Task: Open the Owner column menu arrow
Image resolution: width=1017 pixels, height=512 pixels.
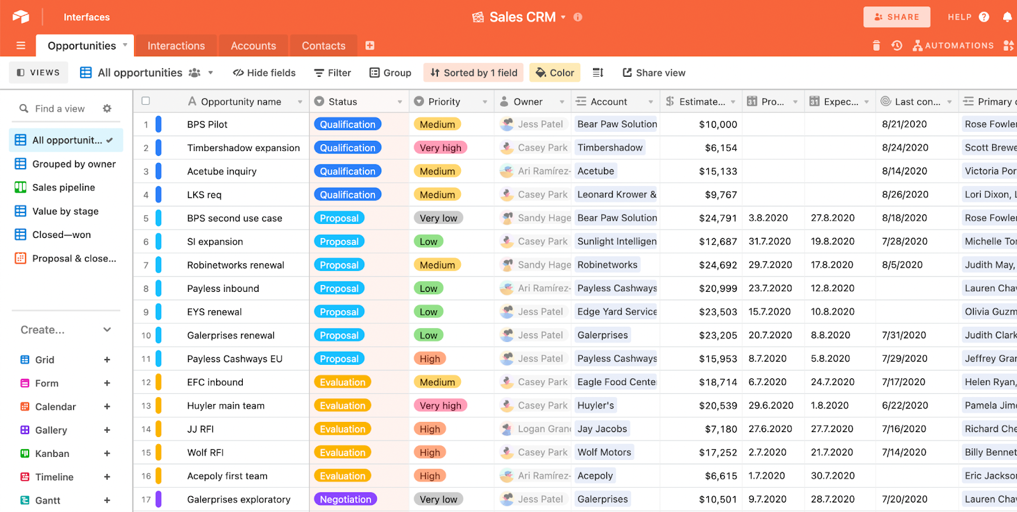Action: (562, 102)
